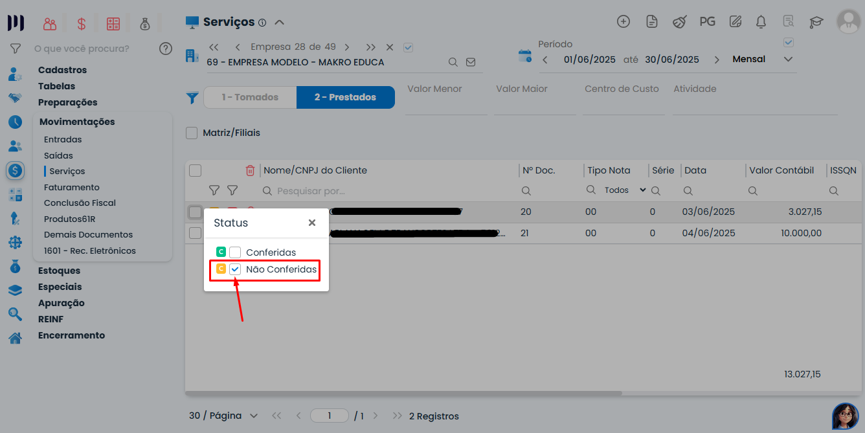
Task: Click search icon under Data column
Action: pyautogui.click(x=688, y=191)
